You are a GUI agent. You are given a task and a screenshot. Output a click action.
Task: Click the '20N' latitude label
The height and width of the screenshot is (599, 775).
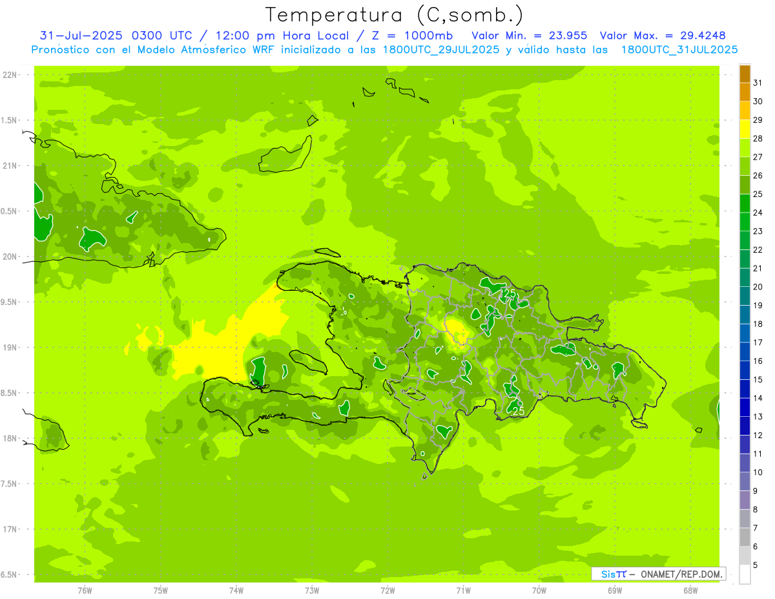click(10, 257)
